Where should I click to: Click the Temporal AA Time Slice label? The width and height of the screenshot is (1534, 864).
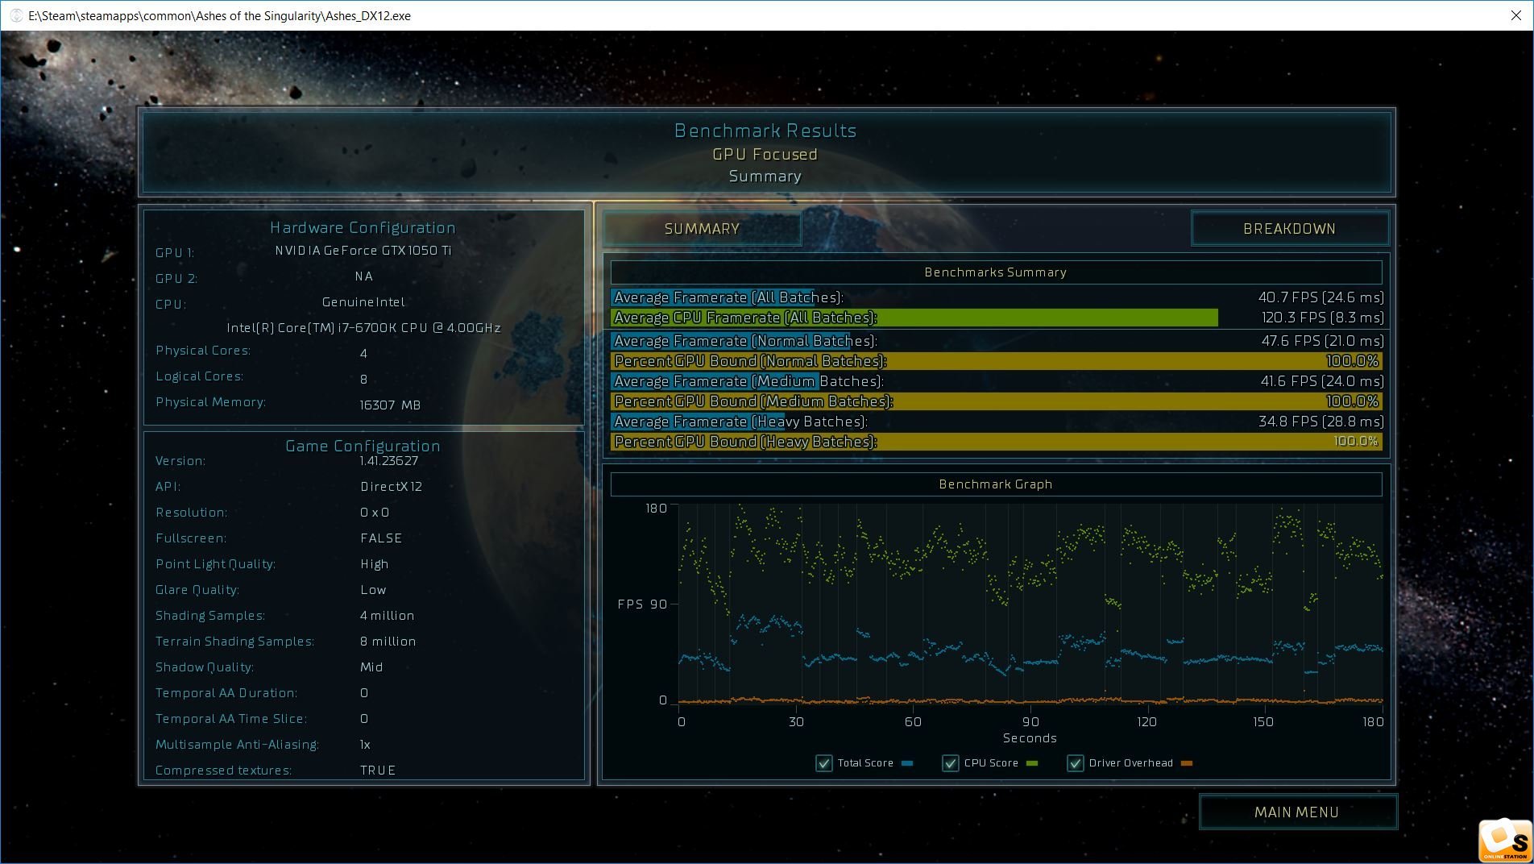231,719
